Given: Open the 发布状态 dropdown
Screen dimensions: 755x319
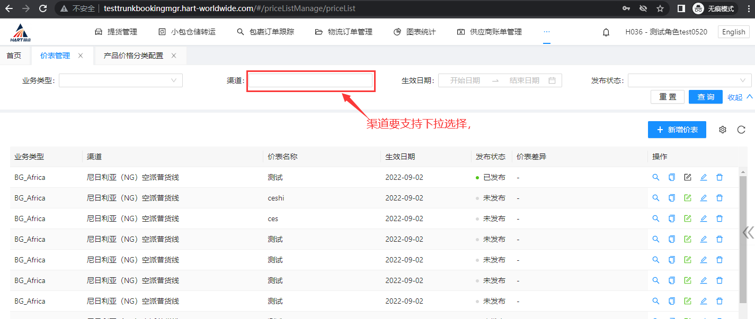Looking at the screenshot, I should pyautogui.click(x=689, y=80).
